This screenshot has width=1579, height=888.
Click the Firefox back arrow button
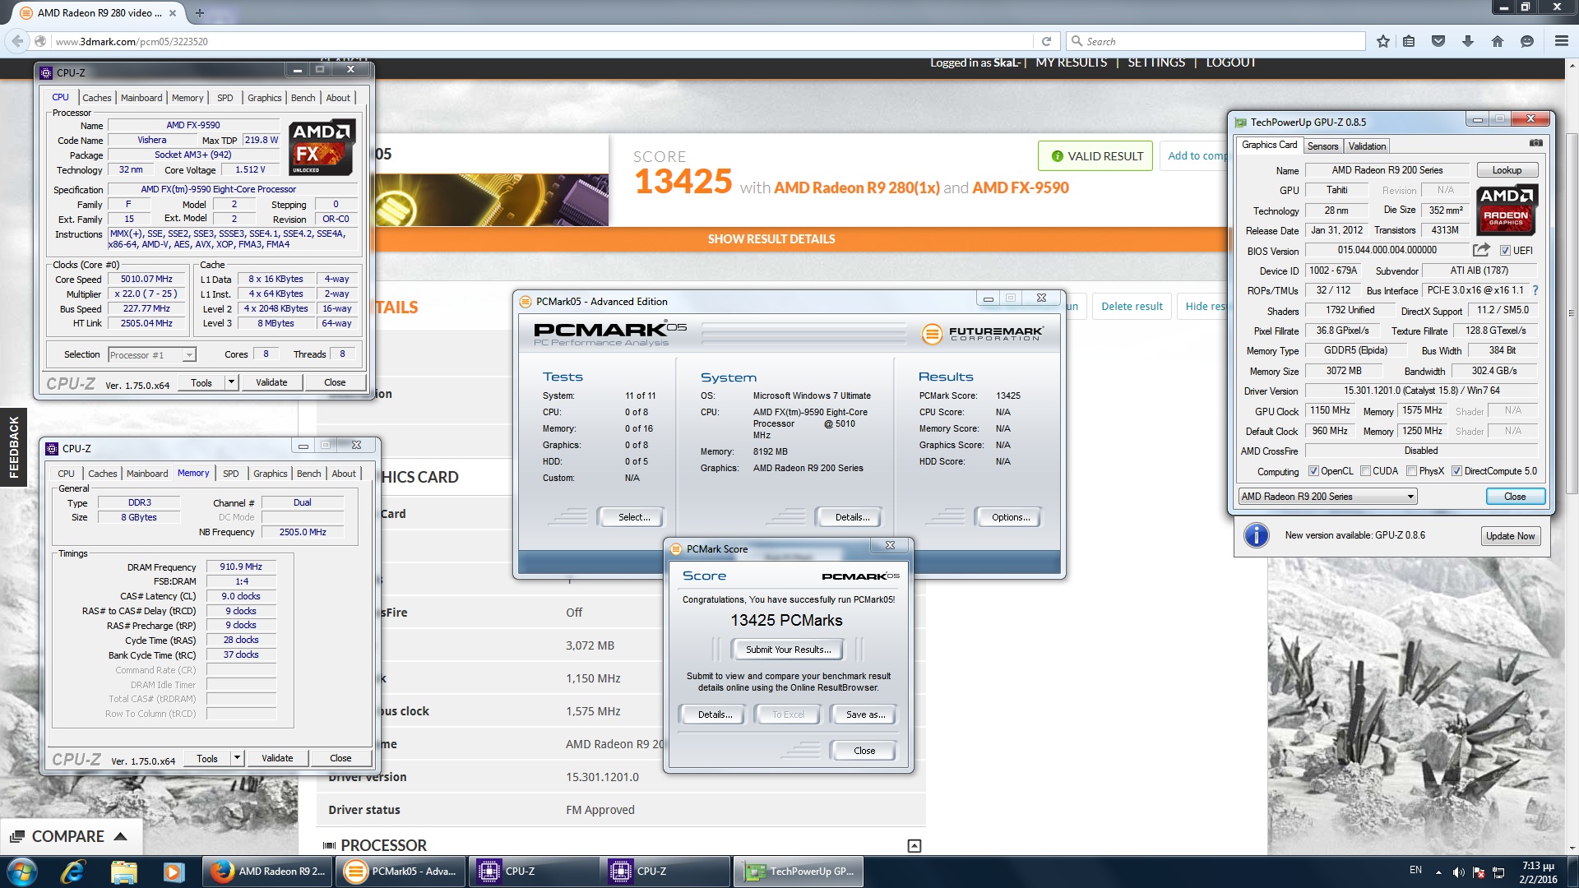[x=17, y=41]
